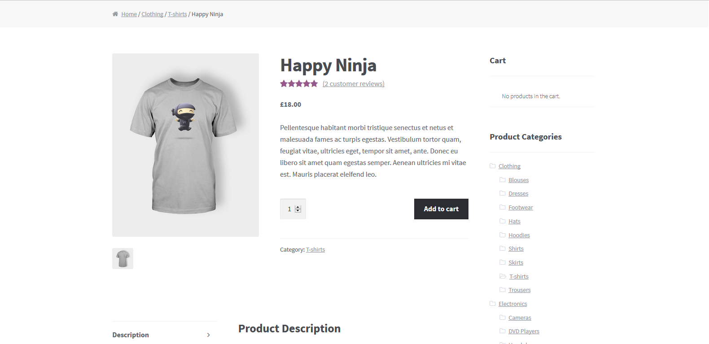Image resolution: width=709 pixels, height=344 pixels.
Task: Go to Clothing in the breadcrumb
Action: click(x=152, y=14)
